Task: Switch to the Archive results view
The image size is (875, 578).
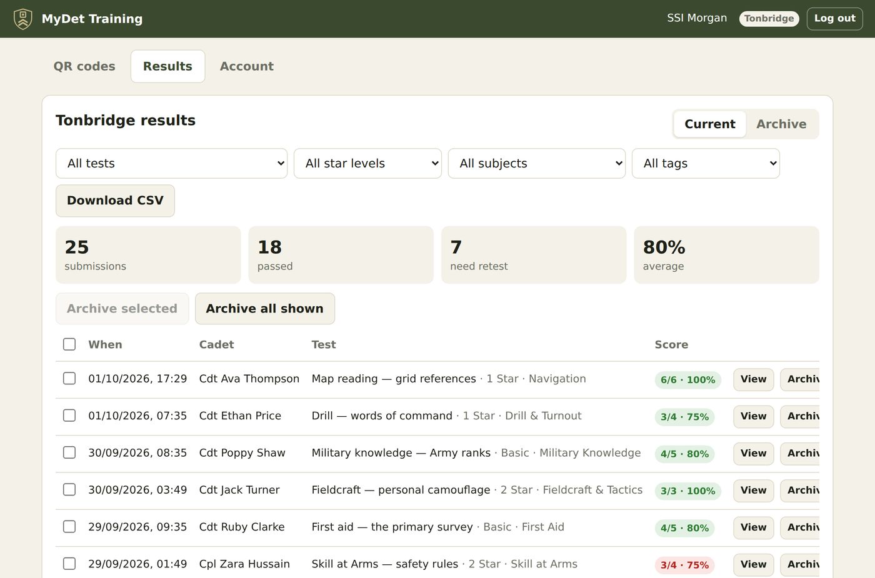Action: pos(781,124)
